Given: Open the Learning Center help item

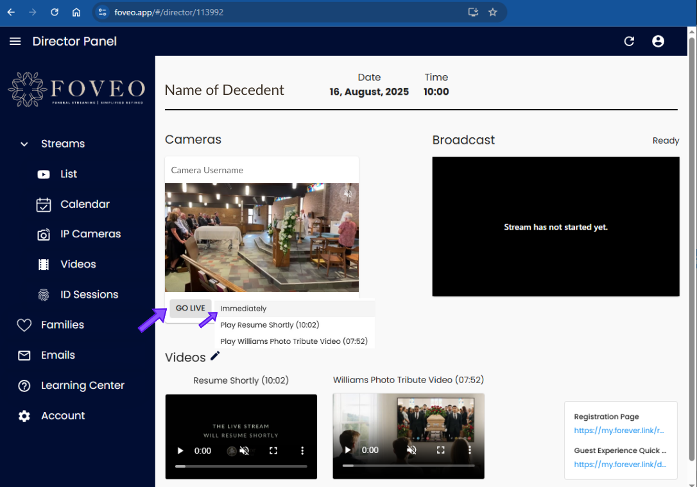Looking at the screenshot, I should pos(83,385).
